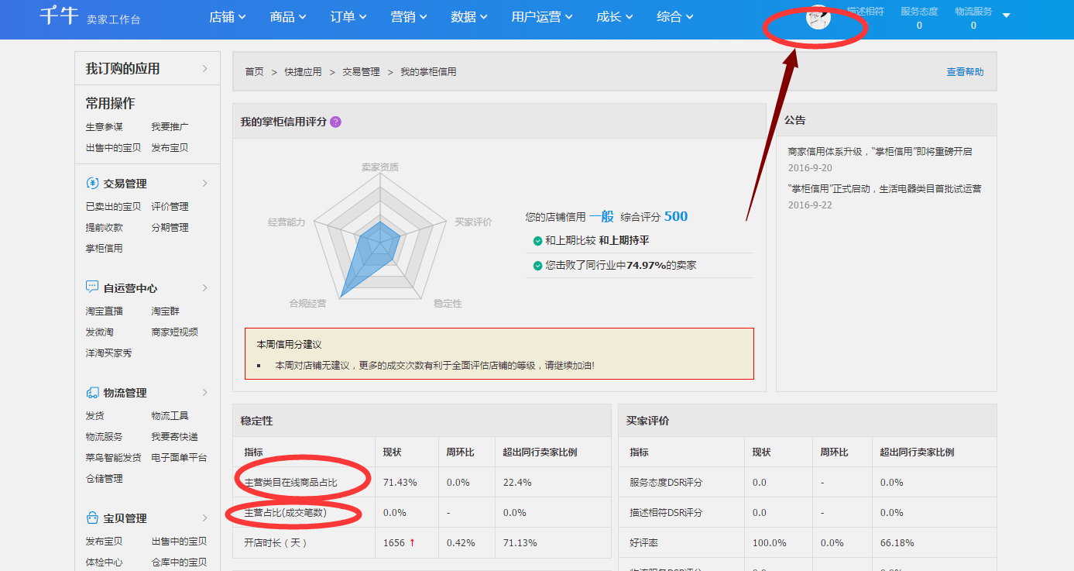Screen dimensions: 1074x571
Task: Open 仓库中的宝贝 link
Action: click(x=179, y=562)
